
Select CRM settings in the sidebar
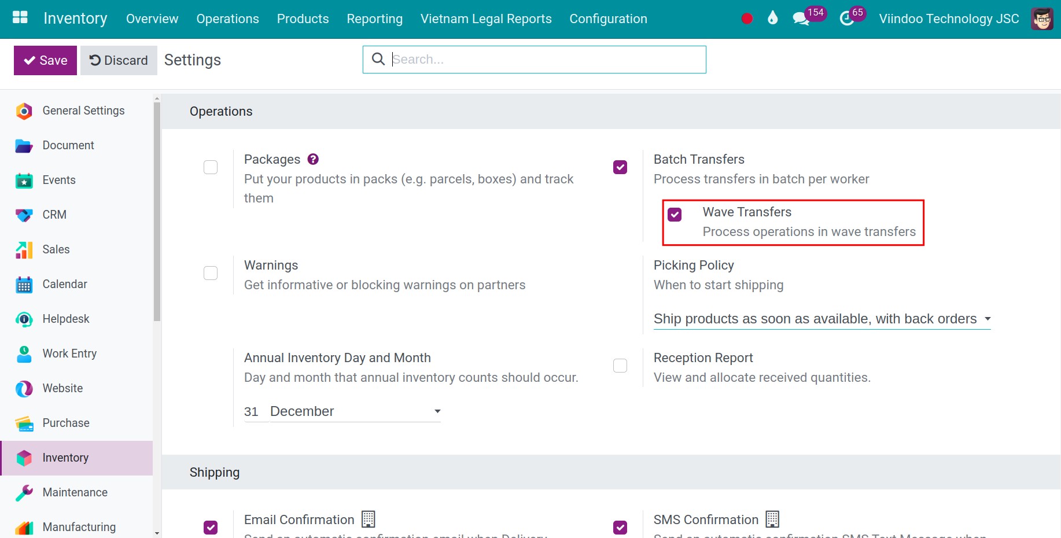[x=76, y=215]
